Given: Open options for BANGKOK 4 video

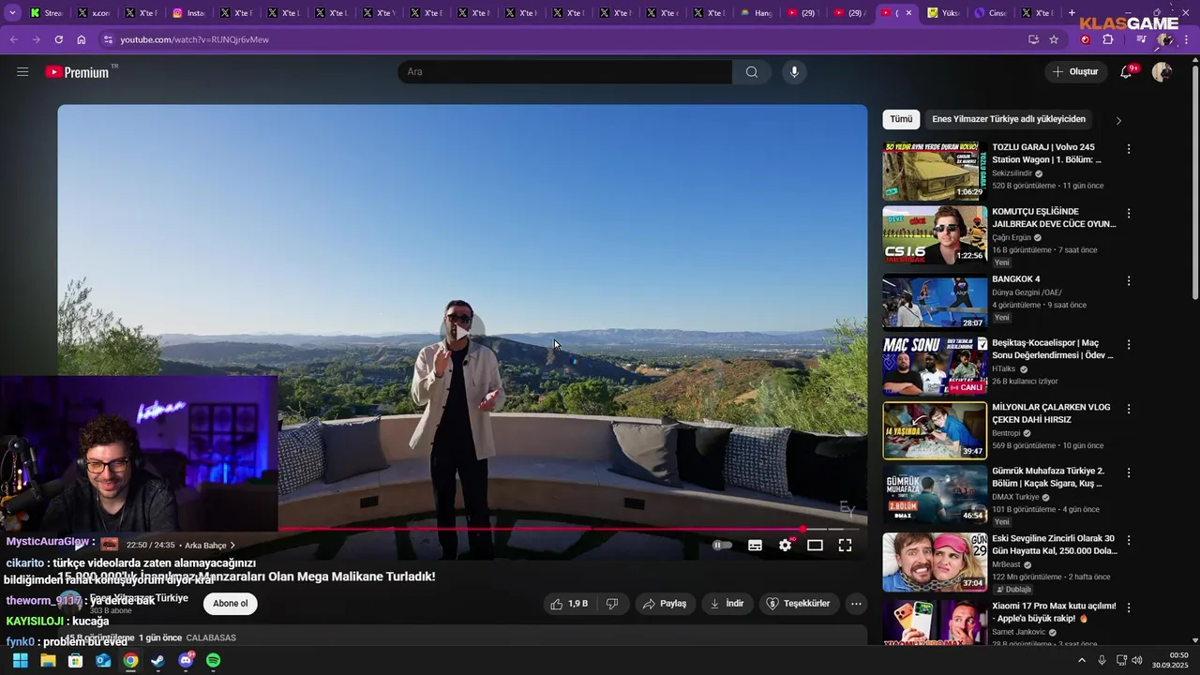Looking at the screenshot, I should (1129, 280).
